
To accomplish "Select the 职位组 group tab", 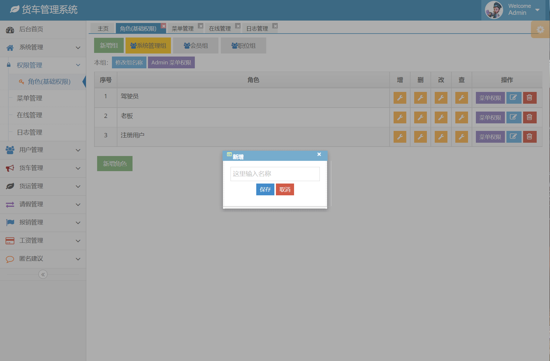I will 244,45.
